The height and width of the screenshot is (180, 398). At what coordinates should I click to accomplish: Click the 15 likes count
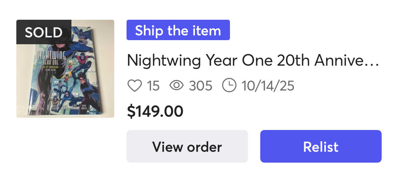(153, 86)
